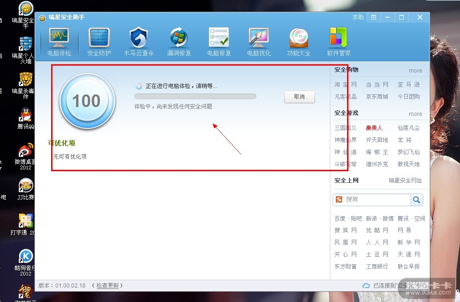Click the 求助 help link
This screenshot has width=460, height=302.
(358, 17)
